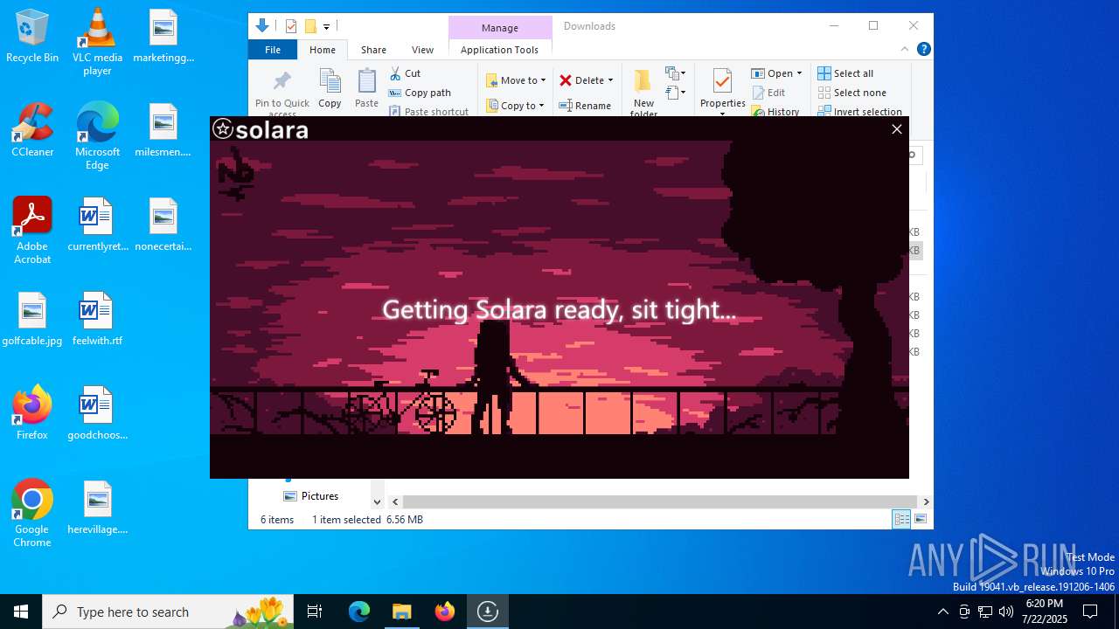This screenshot has height=629, width=1119.
Task: Switch to the Share ribbon tab
Action: [373, 50]
